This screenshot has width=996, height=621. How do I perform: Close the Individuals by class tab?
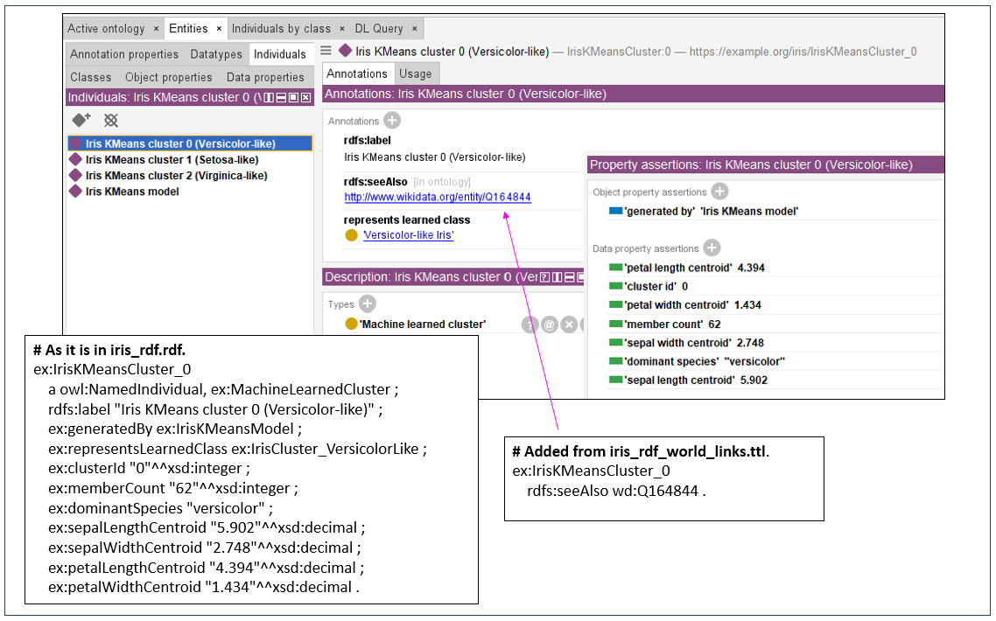click(x=341, y=29)
